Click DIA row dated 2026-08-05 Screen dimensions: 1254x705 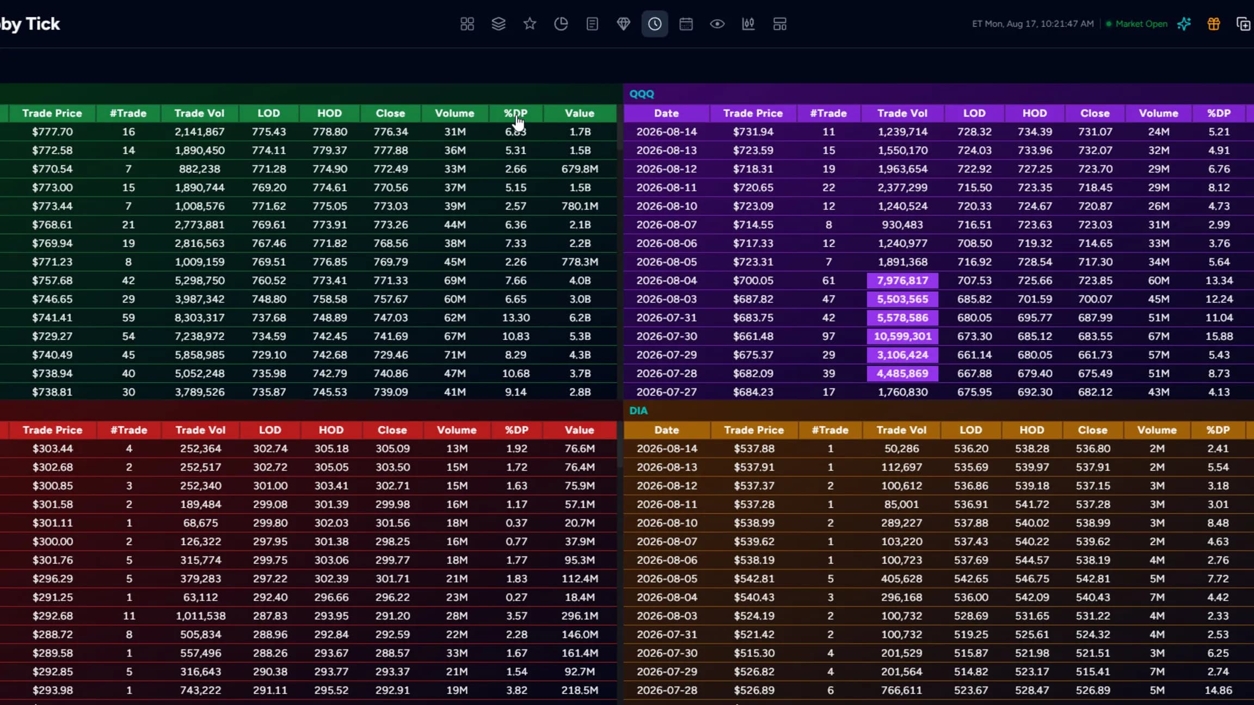tap(938, 579)
